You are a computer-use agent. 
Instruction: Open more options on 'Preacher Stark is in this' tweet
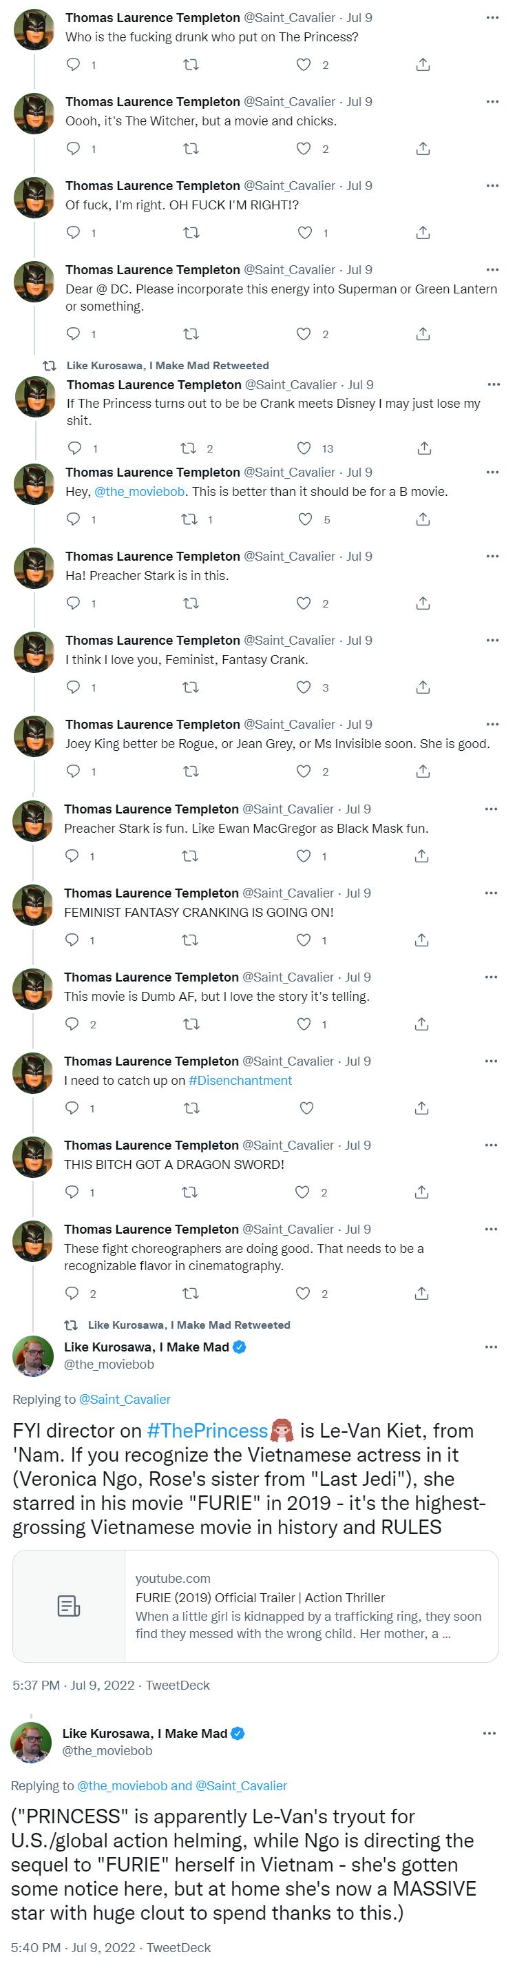pyautogui.click(x=492, y=556)
